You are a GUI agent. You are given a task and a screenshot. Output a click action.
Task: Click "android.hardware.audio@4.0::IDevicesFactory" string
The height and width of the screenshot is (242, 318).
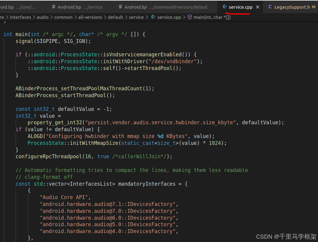point(107,231)
